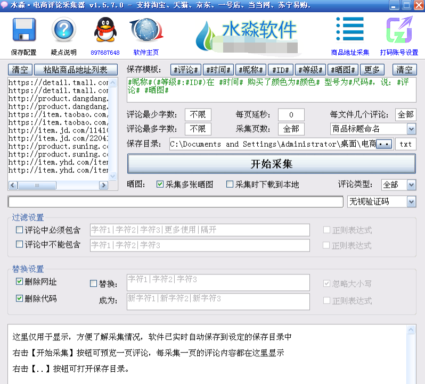Click the cannot-contain characters input field
The image size is (425, 384).
point(200,245)
